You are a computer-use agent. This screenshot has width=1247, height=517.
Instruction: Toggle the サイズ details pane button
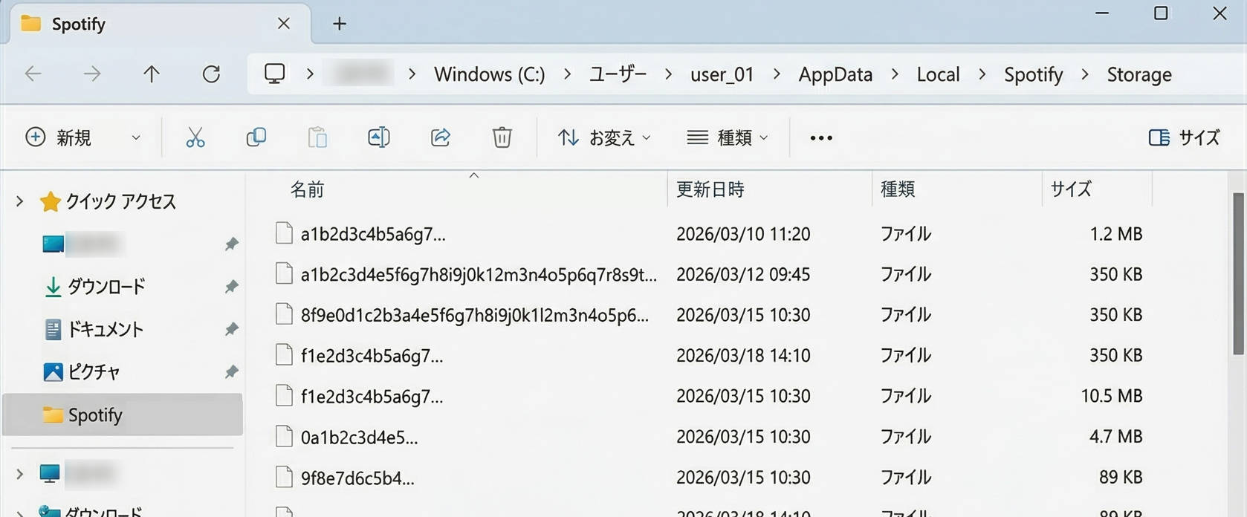(1185, 137)
